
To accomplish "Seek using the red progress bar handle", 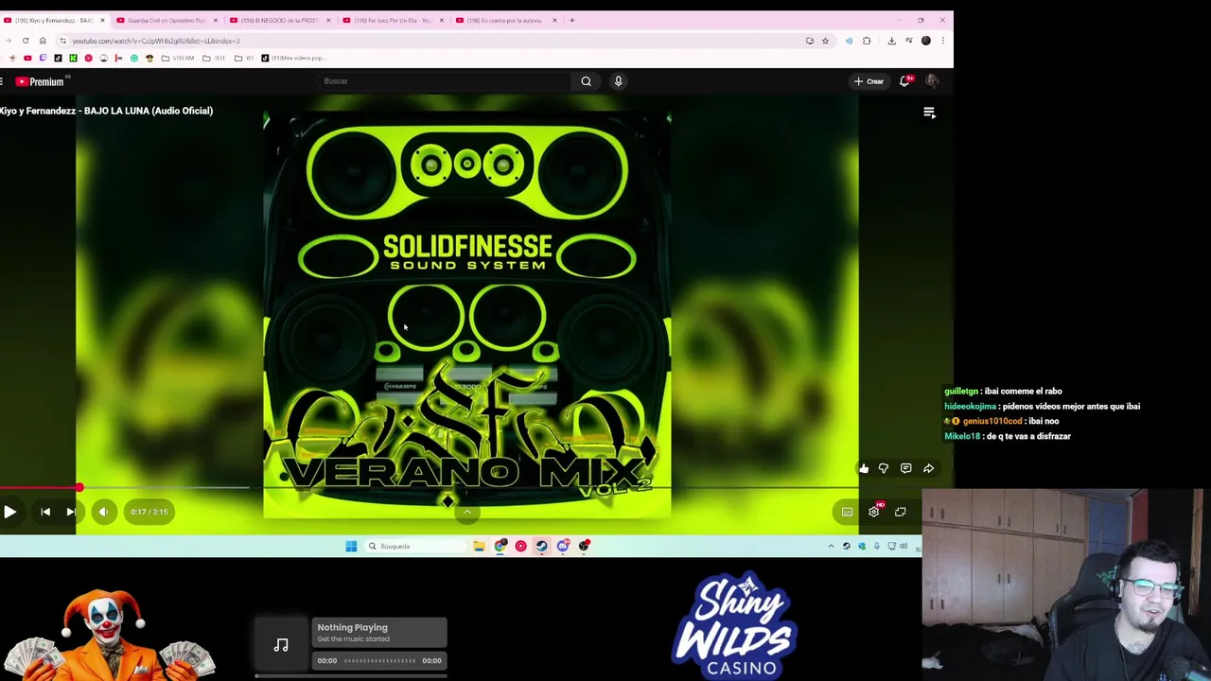I will (x=79, y=488).
